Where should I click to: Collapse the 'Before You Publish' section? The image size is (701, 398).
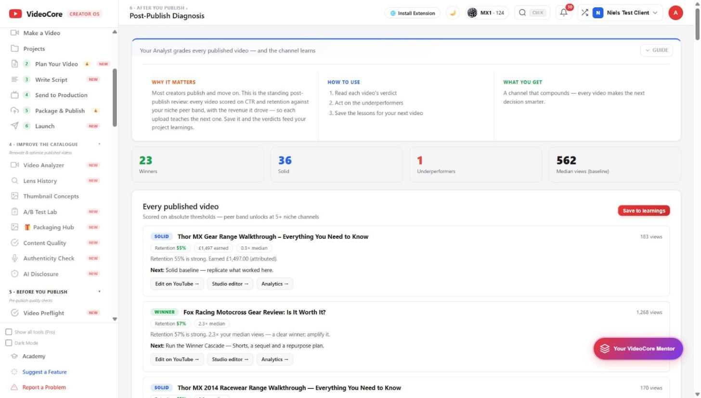tap(100, 292)
